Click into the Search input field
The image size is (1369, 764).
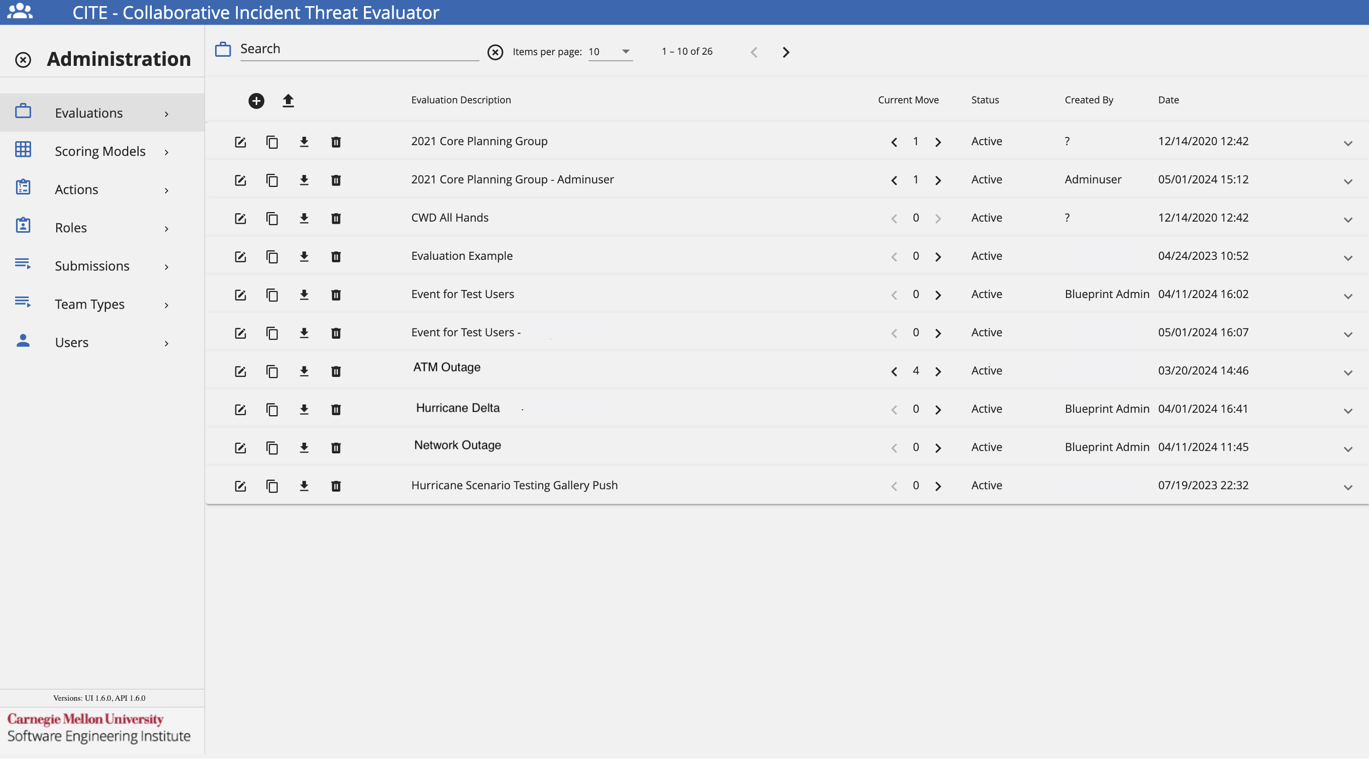(359, 49)
